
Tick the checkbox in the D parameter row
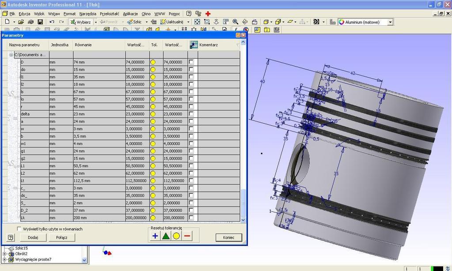(x=191, y=62)
